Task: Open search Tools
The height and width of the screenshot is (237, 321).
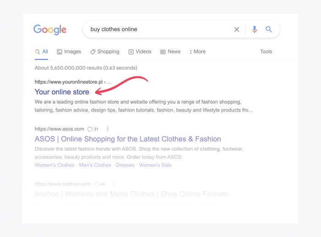Action: point(266,51)
